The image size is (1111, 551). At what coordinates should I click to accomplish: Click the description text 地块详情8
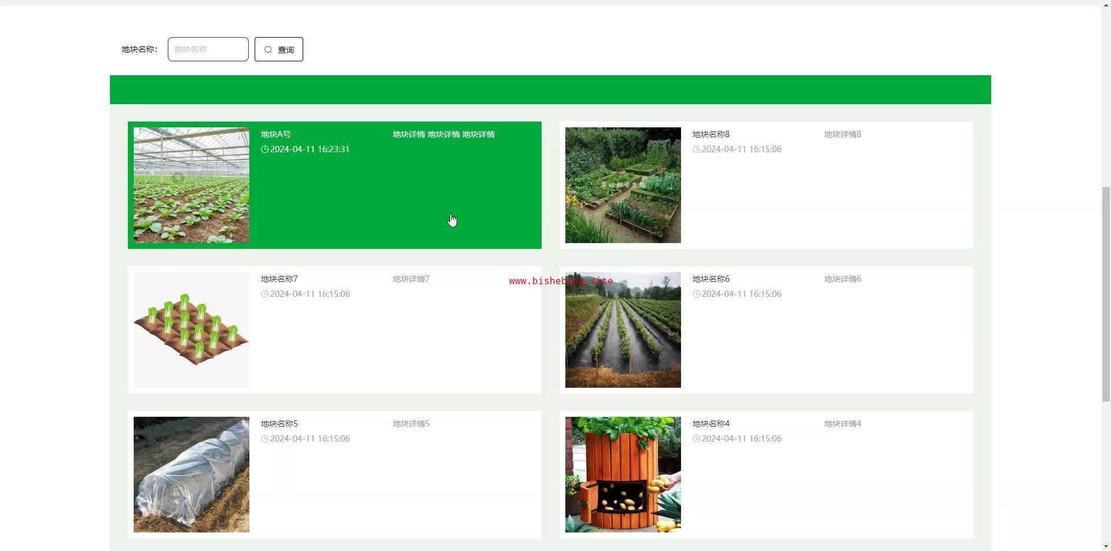click(x=843, y=134)
